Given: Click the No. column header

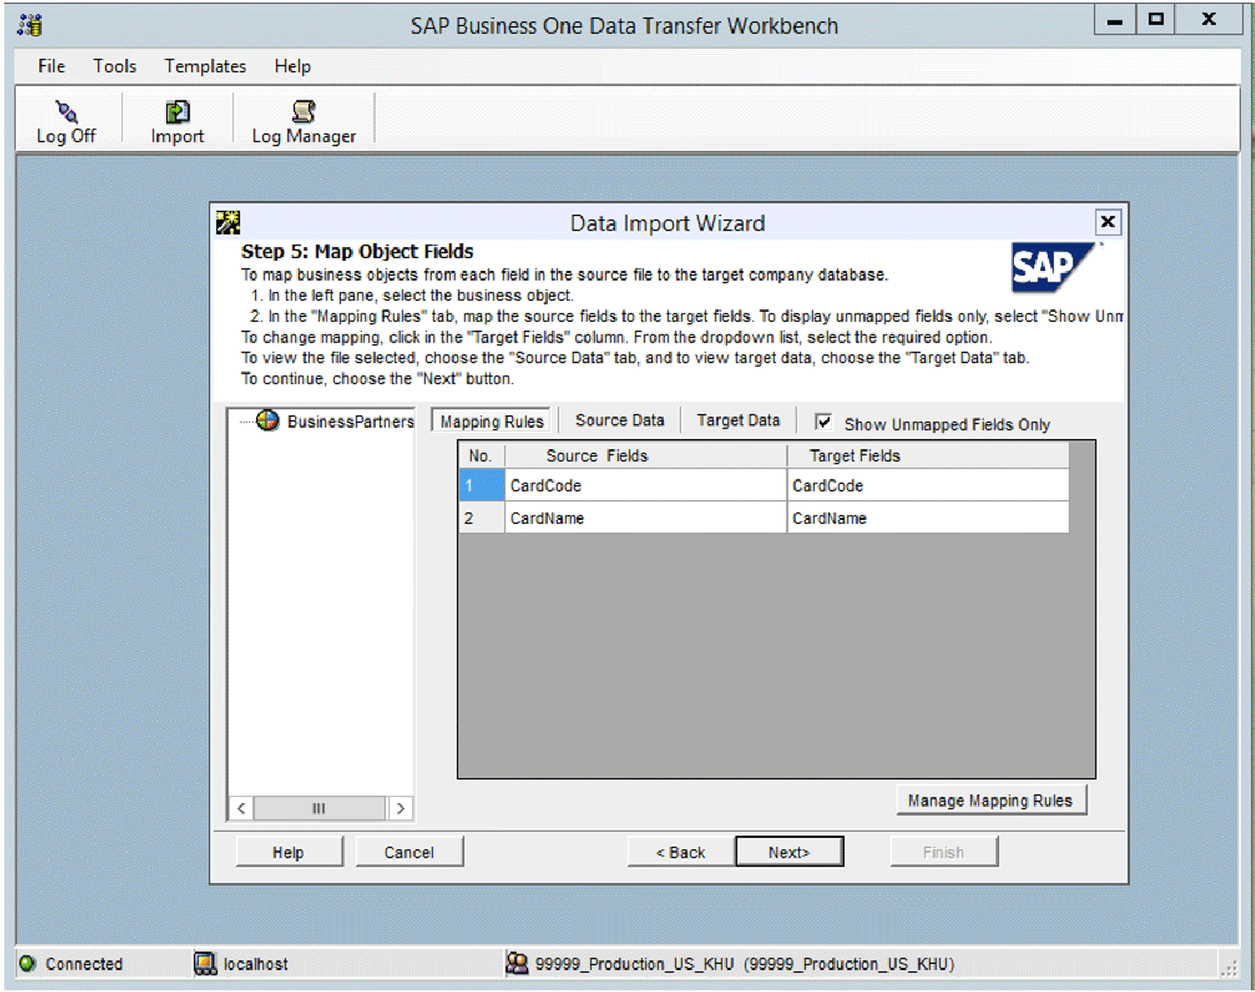Looking at the screenshot, I should tap(481, 456).
